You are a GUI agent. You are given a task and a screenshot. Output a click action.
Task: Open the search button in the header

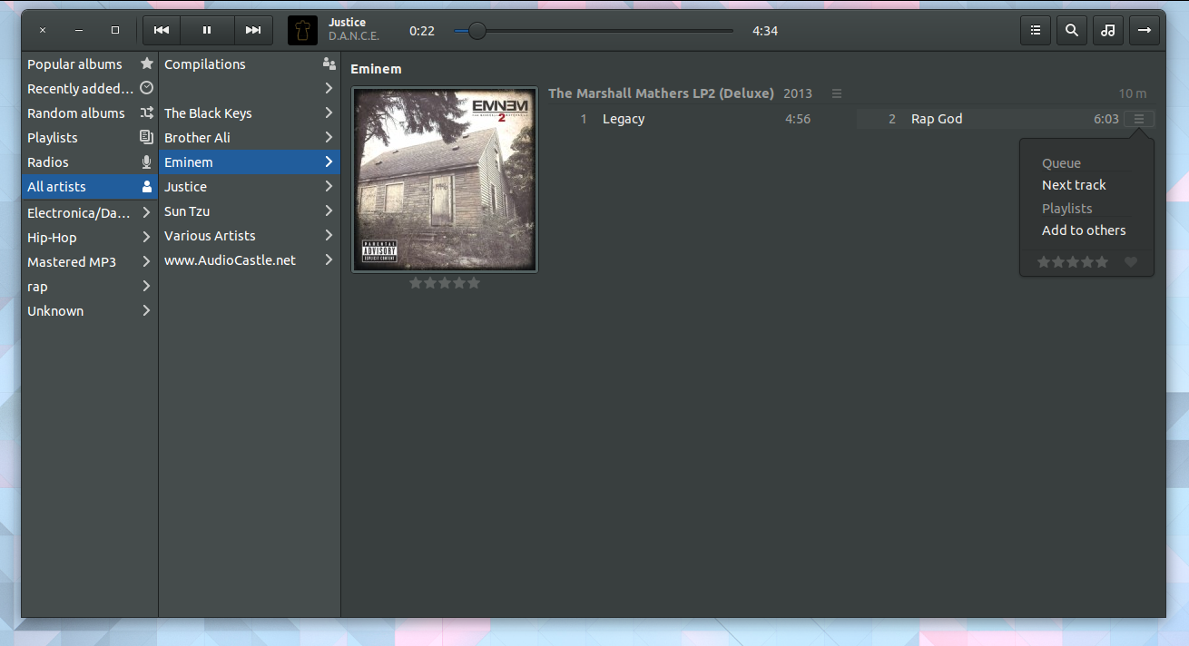click(1072, 30)
